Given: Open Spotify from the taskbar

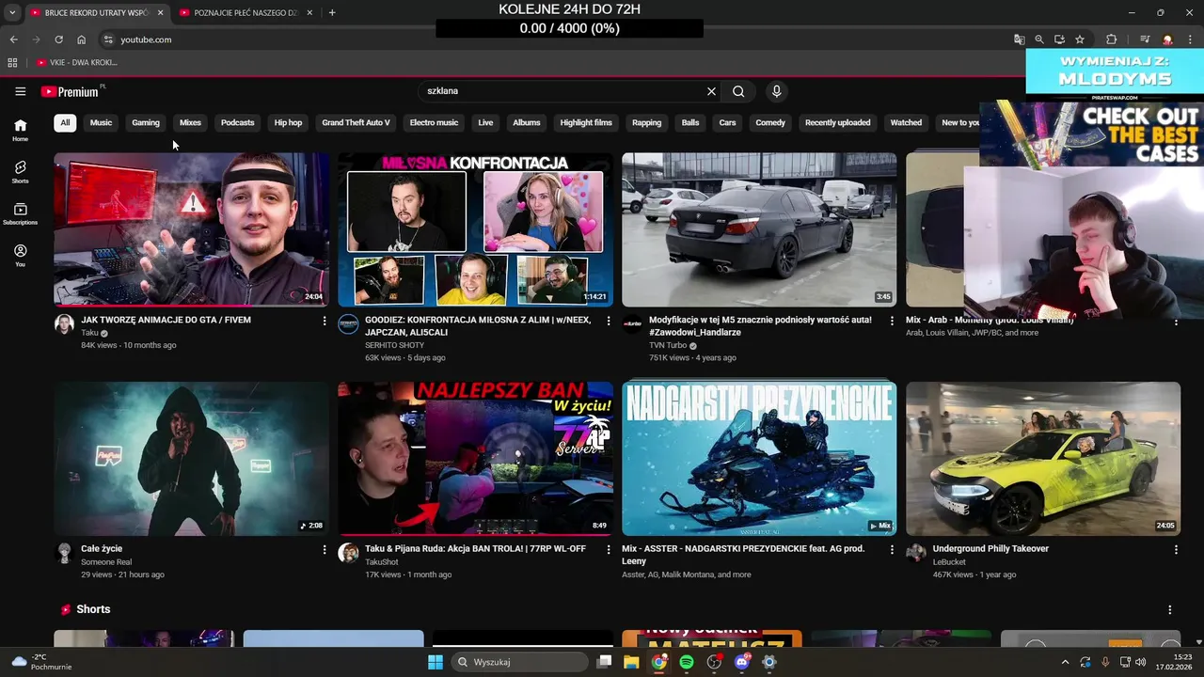Looking at the screenshot, I should coord(687,662).
